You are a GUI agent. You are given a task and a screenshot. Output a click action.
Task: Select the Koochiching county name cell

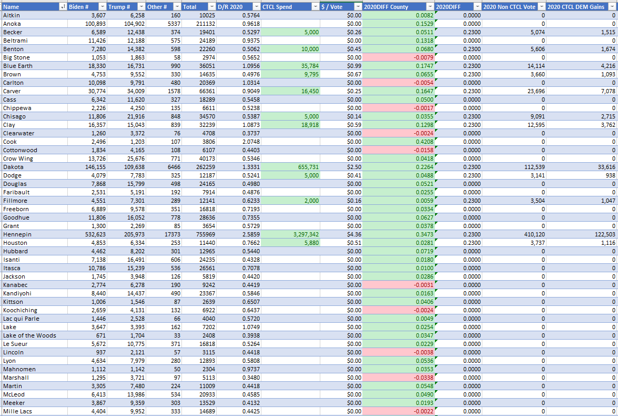click(x=34, y=310)
